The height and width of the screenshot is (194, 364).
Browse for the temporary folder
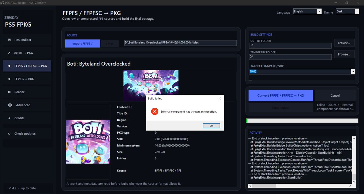pyautogui.click(x=344, y=54)
